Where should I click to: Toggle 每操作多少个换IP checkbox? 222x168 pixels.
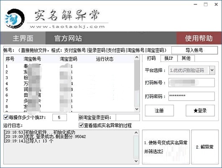pyautogui.click(x=6, y=117)
